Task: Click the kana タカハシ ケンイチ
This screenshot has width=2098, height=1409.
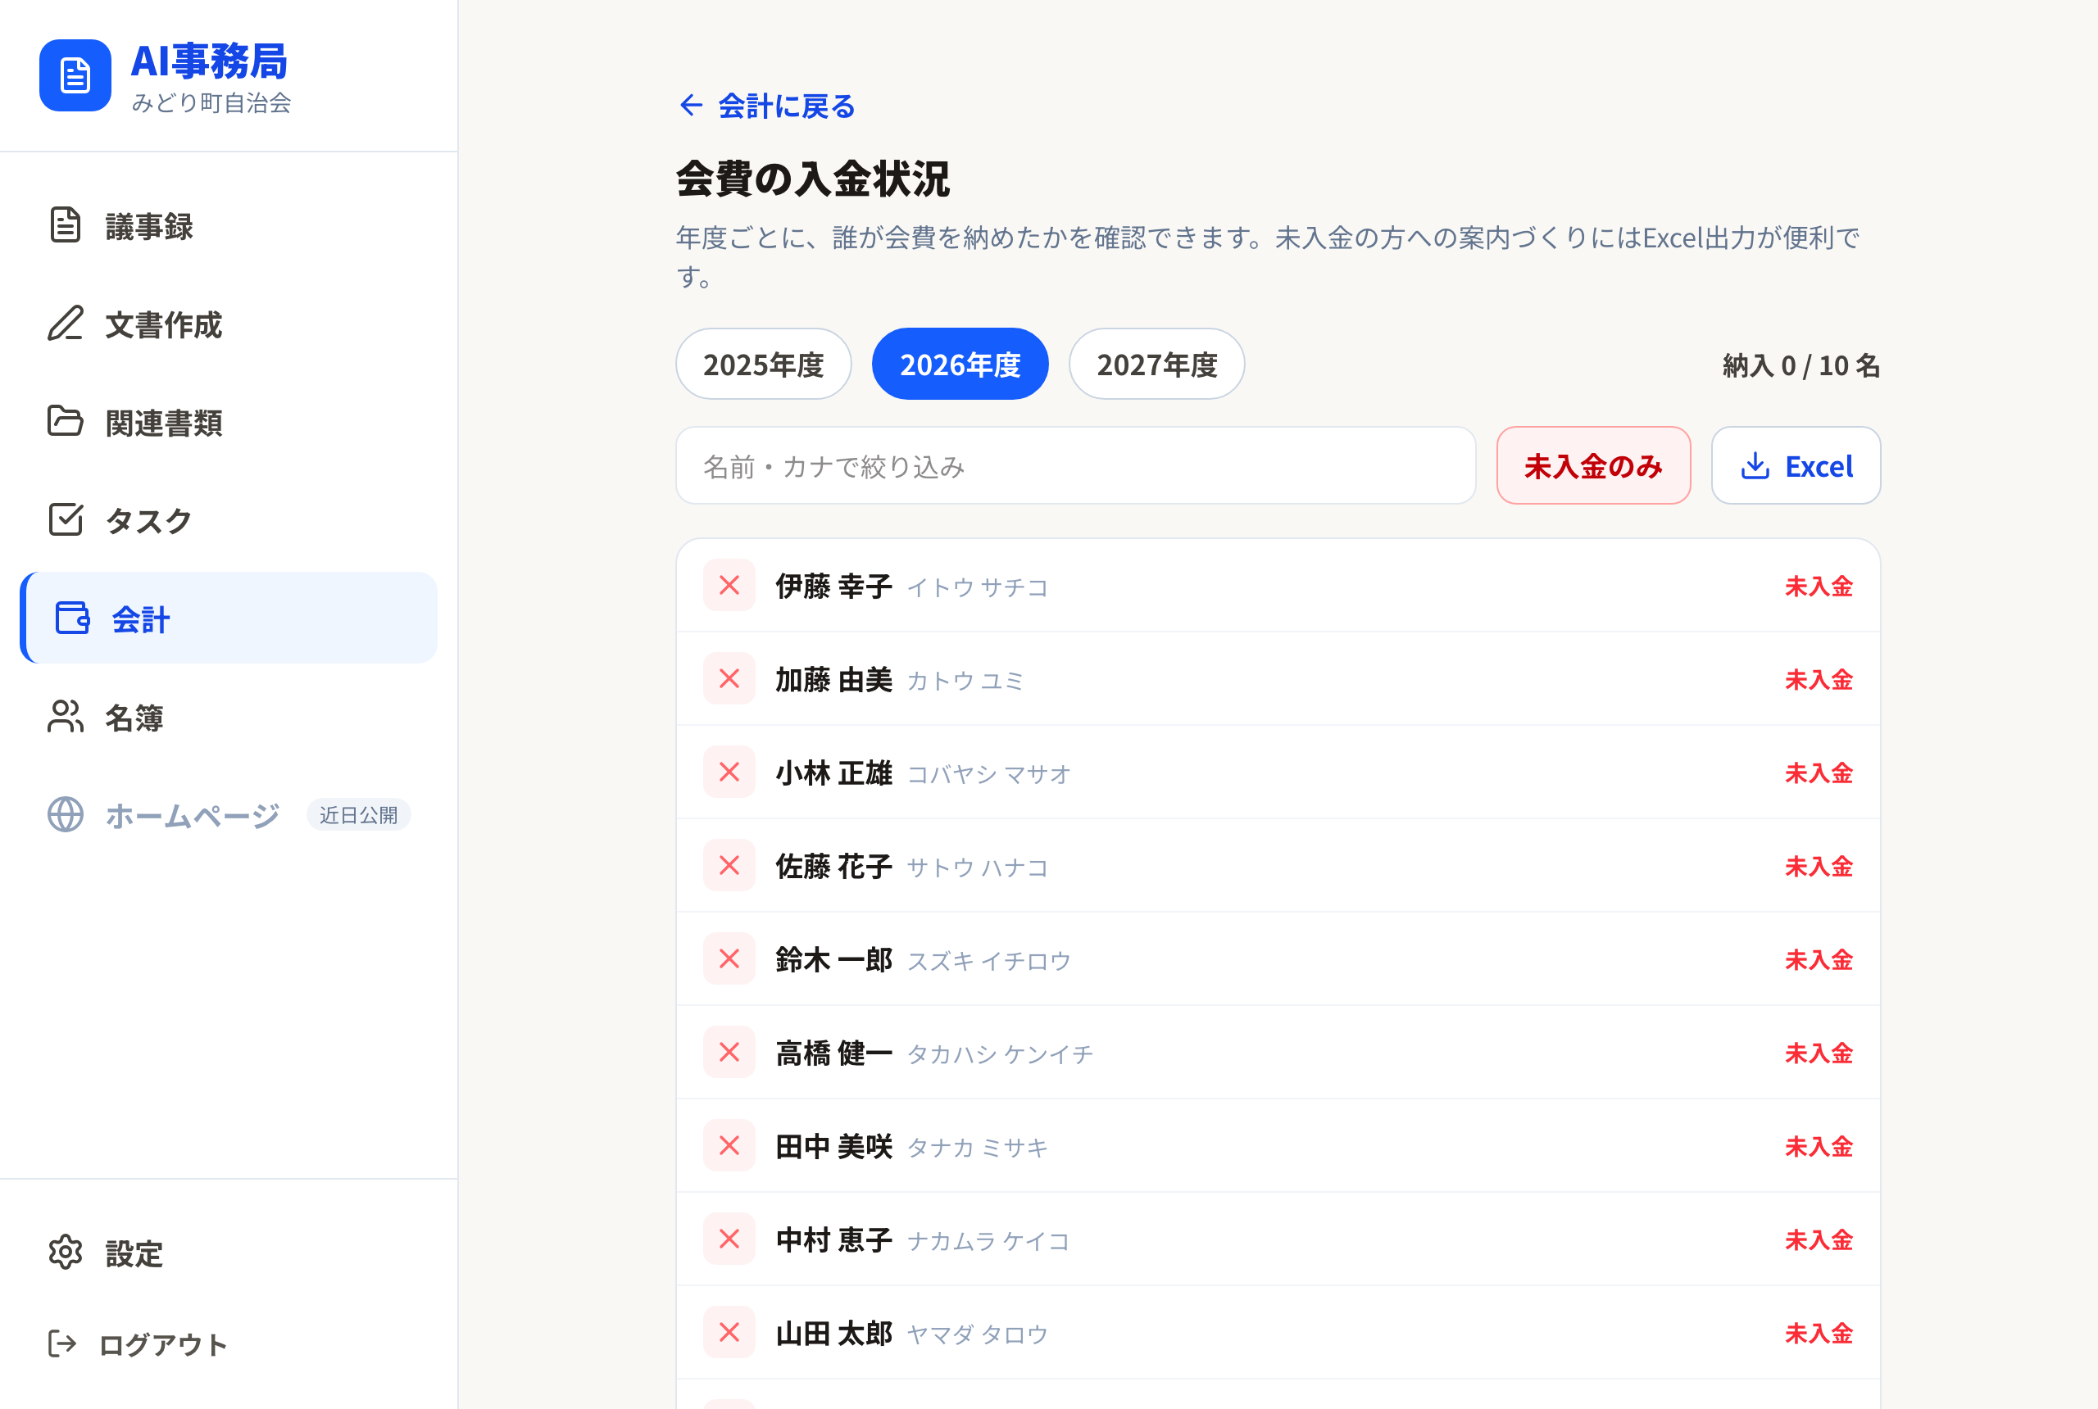Action: (1000, 1054)
